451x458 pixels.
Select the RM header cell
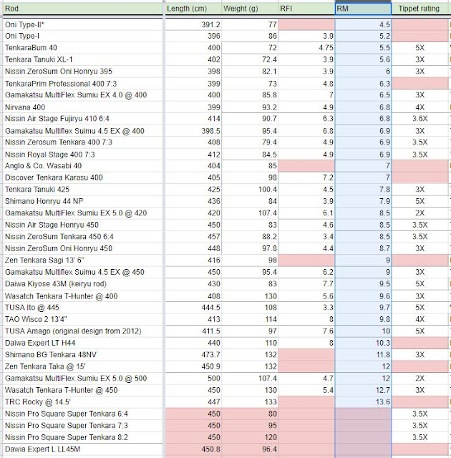click(x=363, y=9)
